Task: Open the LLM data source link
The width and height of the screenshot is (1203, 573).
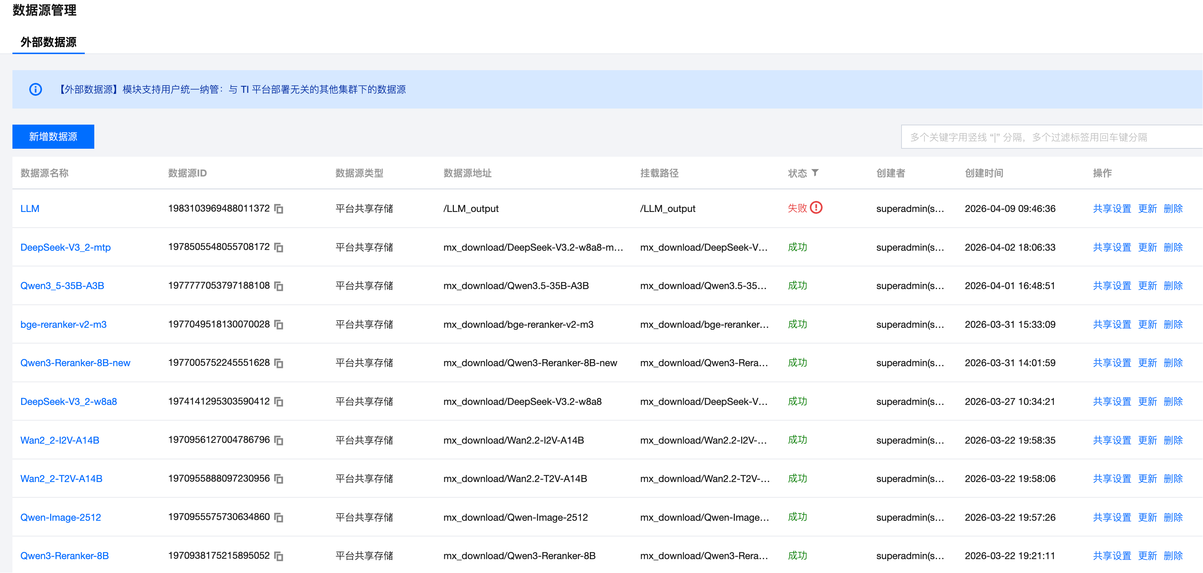Action: click(x=30, y=209)
